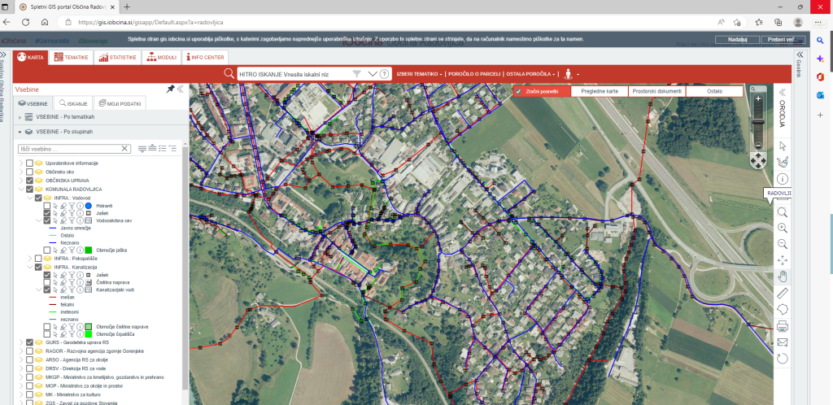The width and height of the screenshot is (833, 405).
Task: Select the pointer arrow tool in Orodja toolbar
Action: pos(783,146)
